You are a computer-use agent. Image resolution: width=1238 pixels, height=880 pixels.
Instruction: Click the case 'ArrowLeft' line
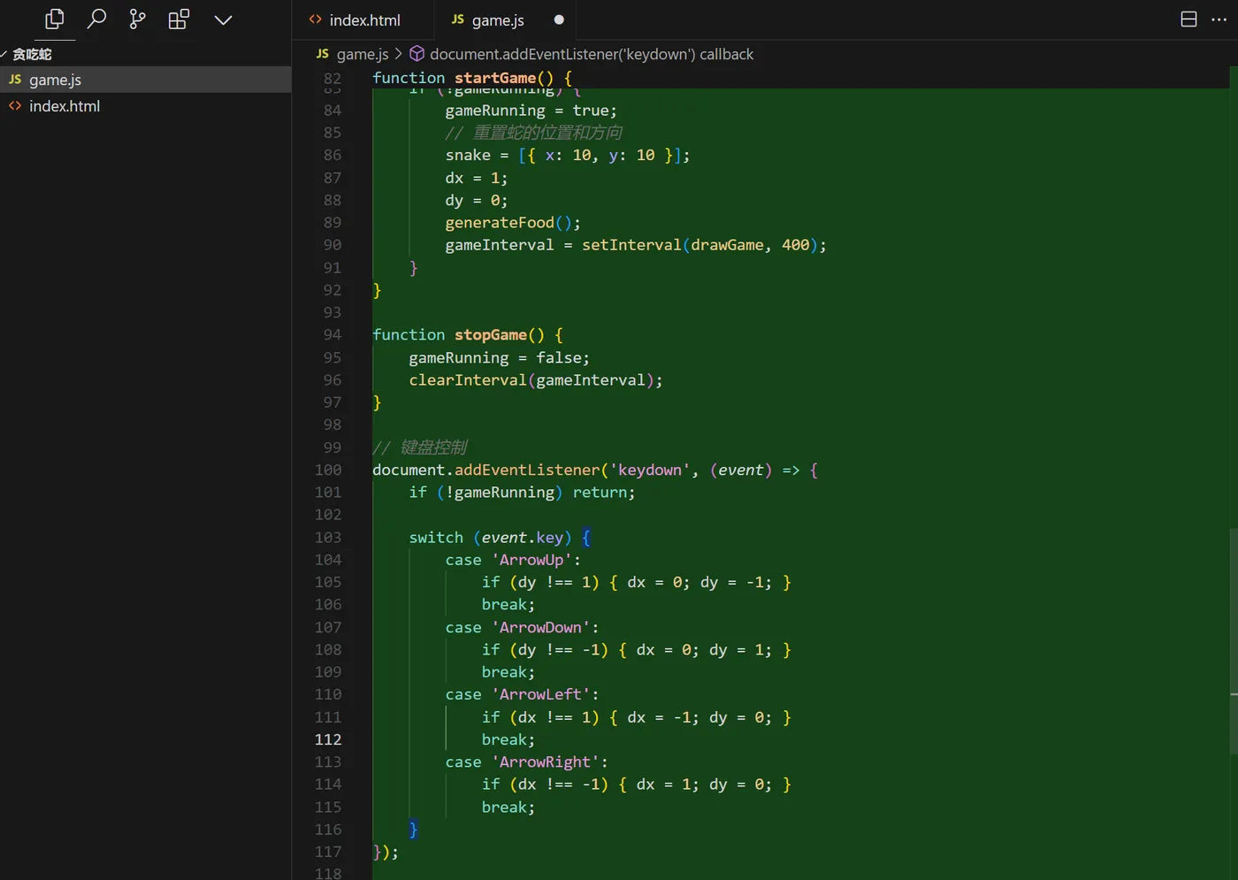pos(522,695)
